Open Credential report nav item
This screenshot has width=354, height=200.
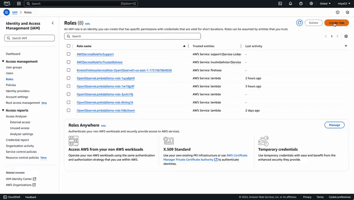coord(17,140)
